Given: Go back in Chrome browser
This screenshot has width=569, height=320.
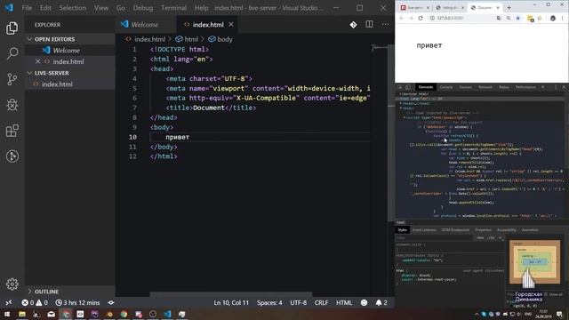Looking at the screenshot, I should 402,18.
